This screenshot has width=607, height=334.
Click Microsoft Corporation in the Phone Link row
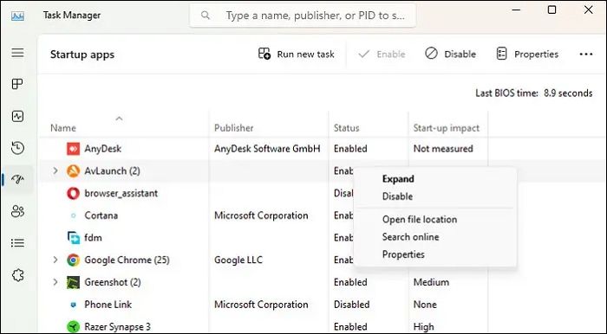point(261,305)
